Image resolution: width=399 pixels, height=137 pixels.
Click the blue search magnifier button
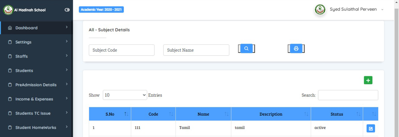coord(246,49)
